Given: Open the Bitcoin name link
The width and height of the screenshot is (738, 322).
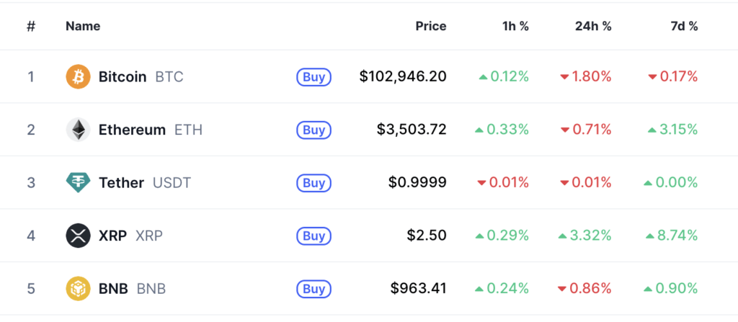Looking at the screenshot, I should [123, 76].
